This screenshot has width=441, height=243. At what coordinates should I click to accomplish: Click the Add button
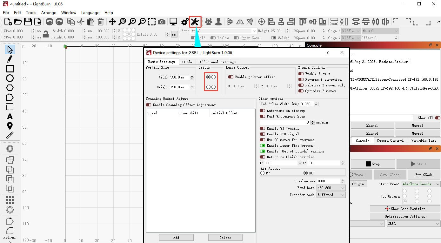pos(176,238)
